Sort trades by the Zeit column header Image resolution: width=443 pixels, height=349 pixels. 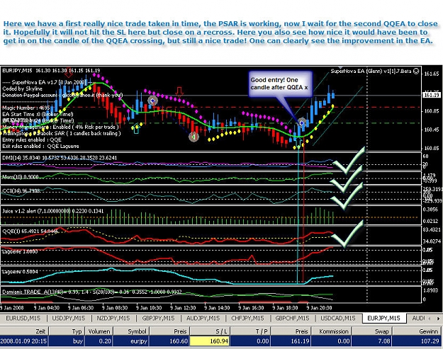24,331
